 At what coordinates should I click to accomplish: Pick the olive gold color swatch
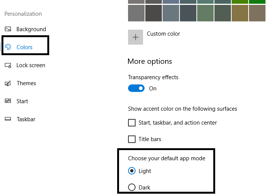[x=240, y=13]
